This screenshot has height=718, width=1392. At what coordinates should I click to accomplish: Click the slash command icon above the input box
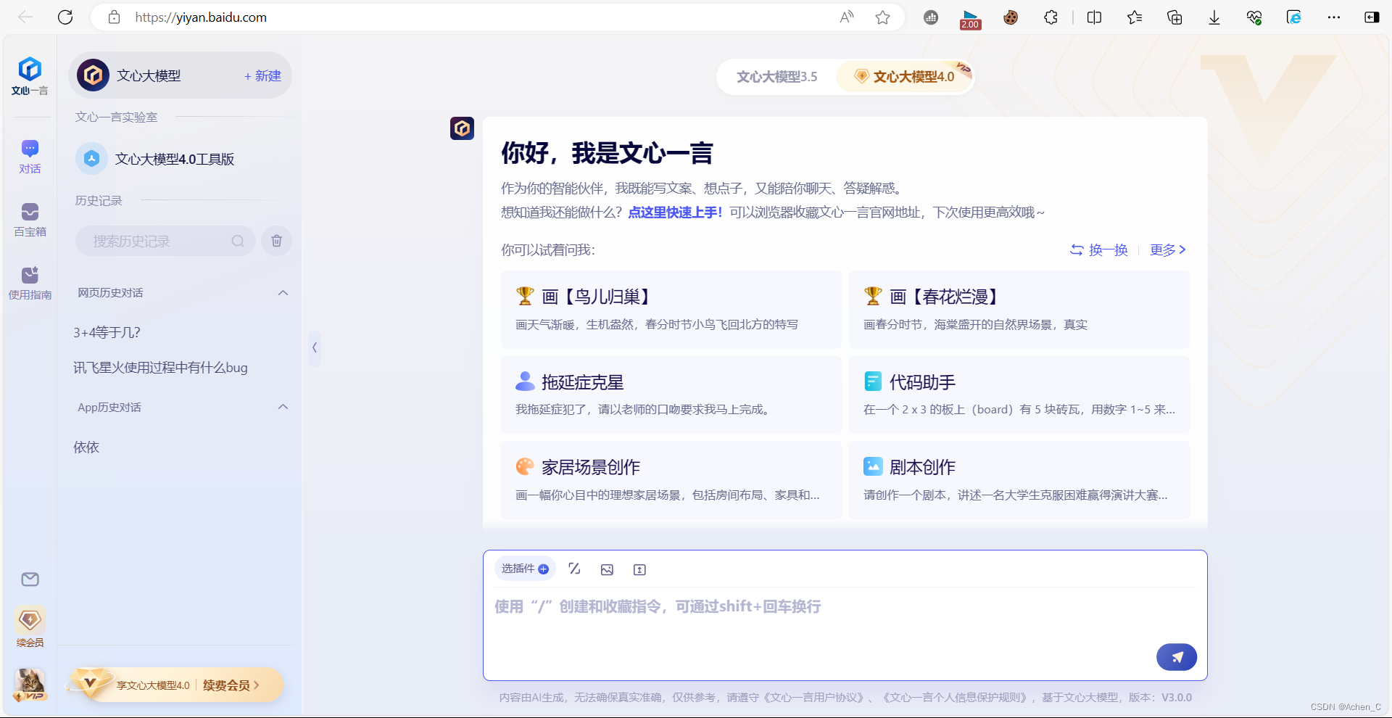pos(574,569)
